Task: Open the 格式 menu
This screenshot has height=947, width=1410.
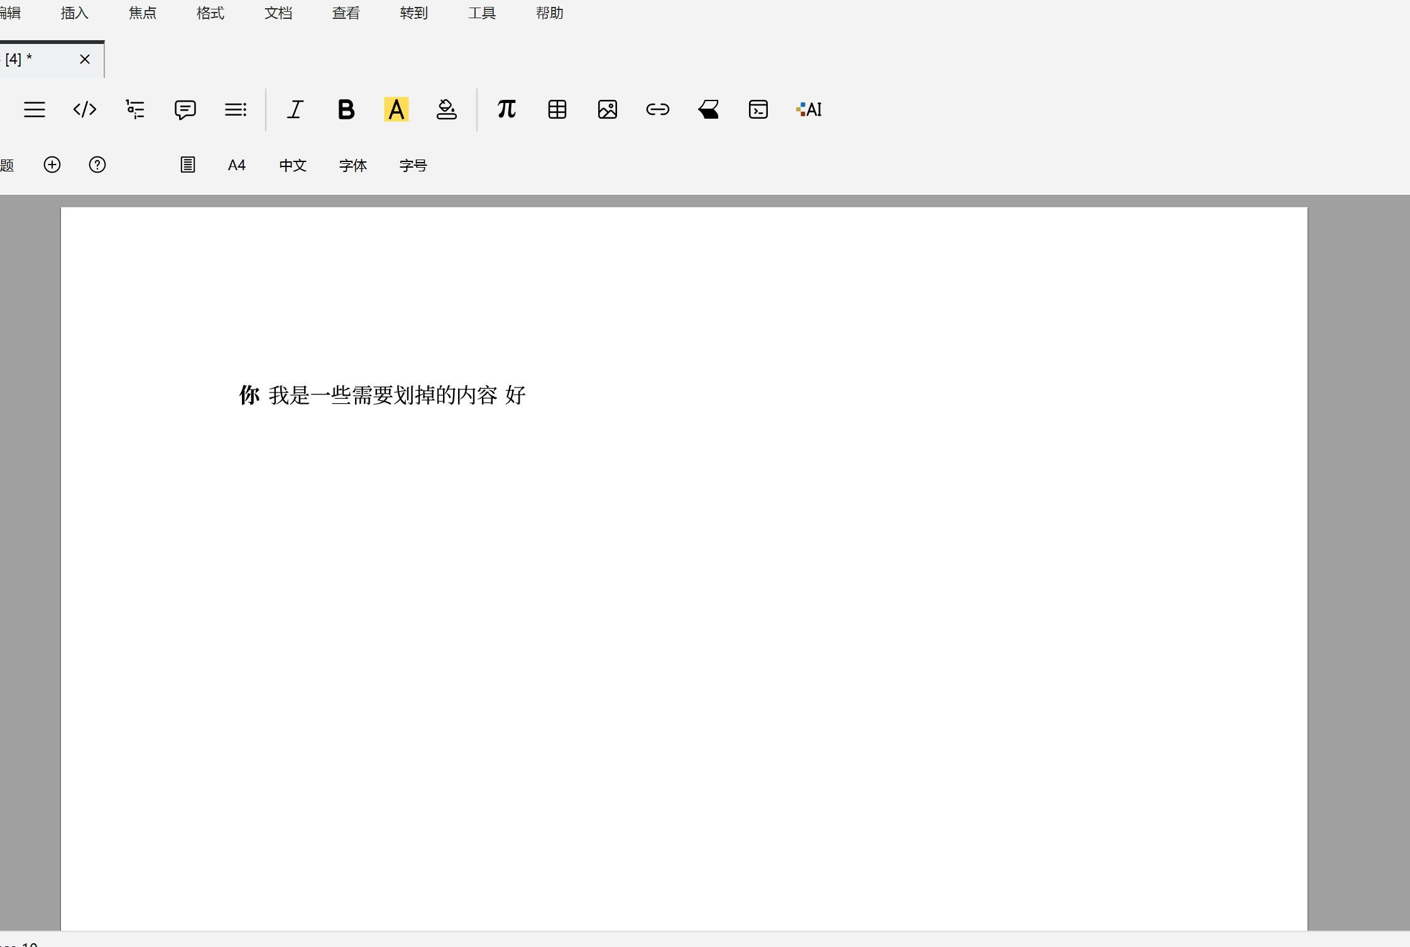Action: point(210,13)
